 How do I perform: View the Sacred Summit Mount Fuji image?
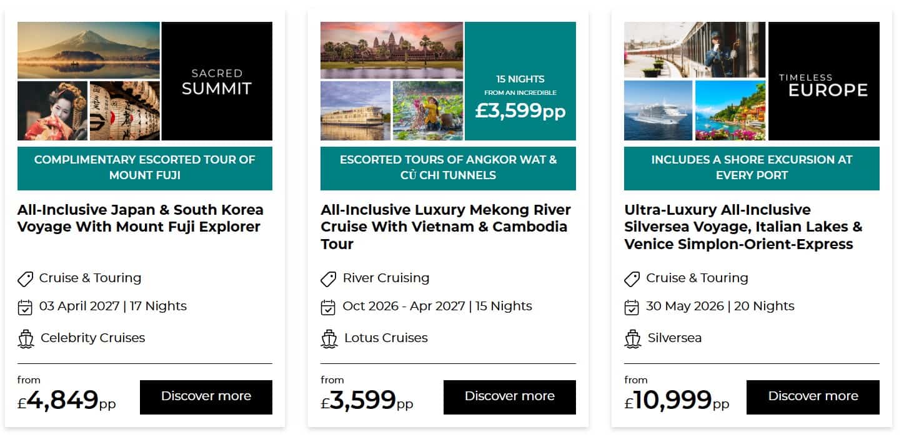pyautogui.click(x=89, y=51)
